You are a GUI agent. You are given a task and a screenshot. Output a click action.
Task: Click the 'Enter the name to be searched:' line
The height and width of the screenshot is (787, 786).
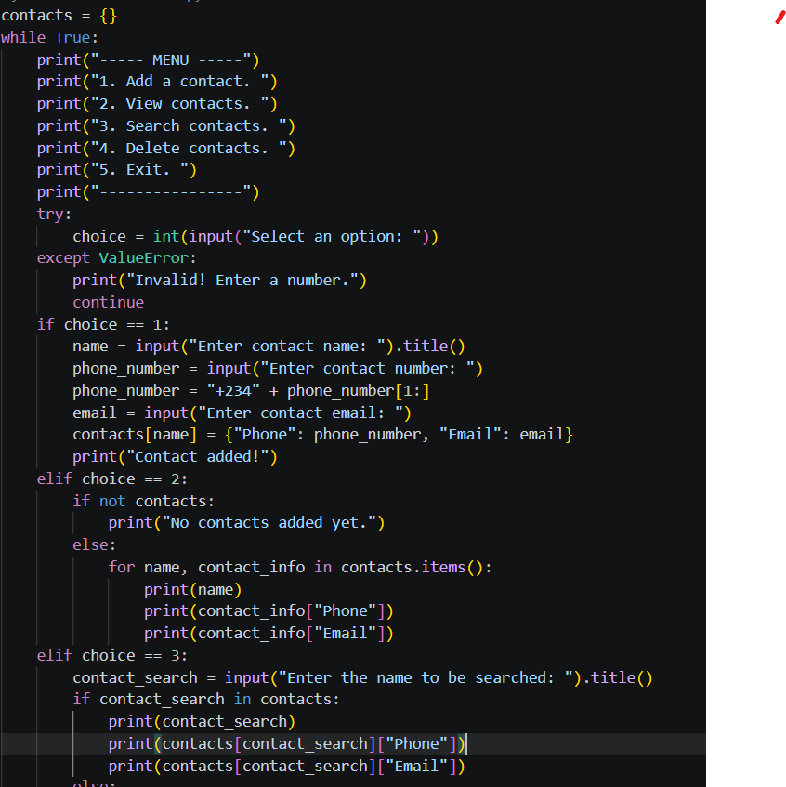coord(363,677)
